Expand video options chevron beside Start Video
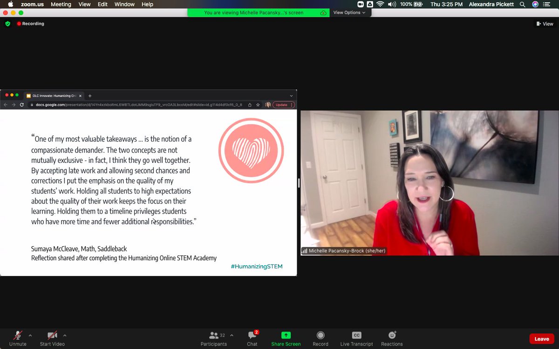 (x=65, y=335)
